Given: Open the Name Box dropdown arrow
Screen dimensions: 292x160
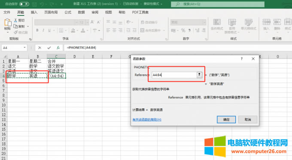Looking at the screenshot, I should point(24,48).
